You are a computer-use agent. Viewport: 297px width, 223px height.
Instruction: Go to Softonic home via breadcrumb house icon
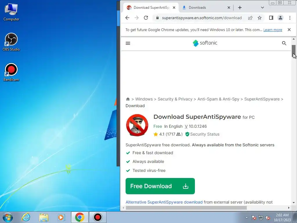point(128,99)
